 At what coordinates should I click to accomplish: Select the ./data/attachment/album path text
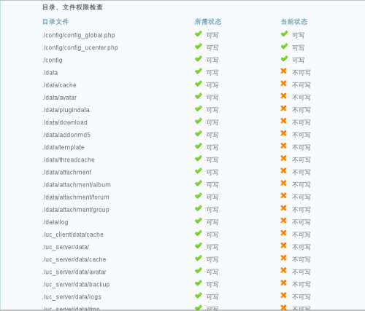click(x=77, y=185)
